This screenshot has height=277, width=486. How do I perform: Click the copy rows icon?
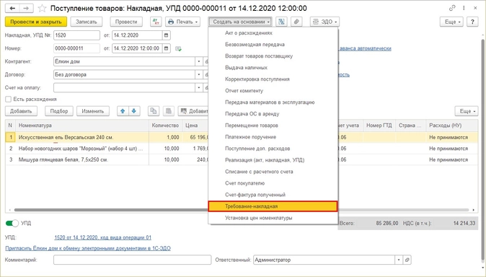[x=154, y=111]
